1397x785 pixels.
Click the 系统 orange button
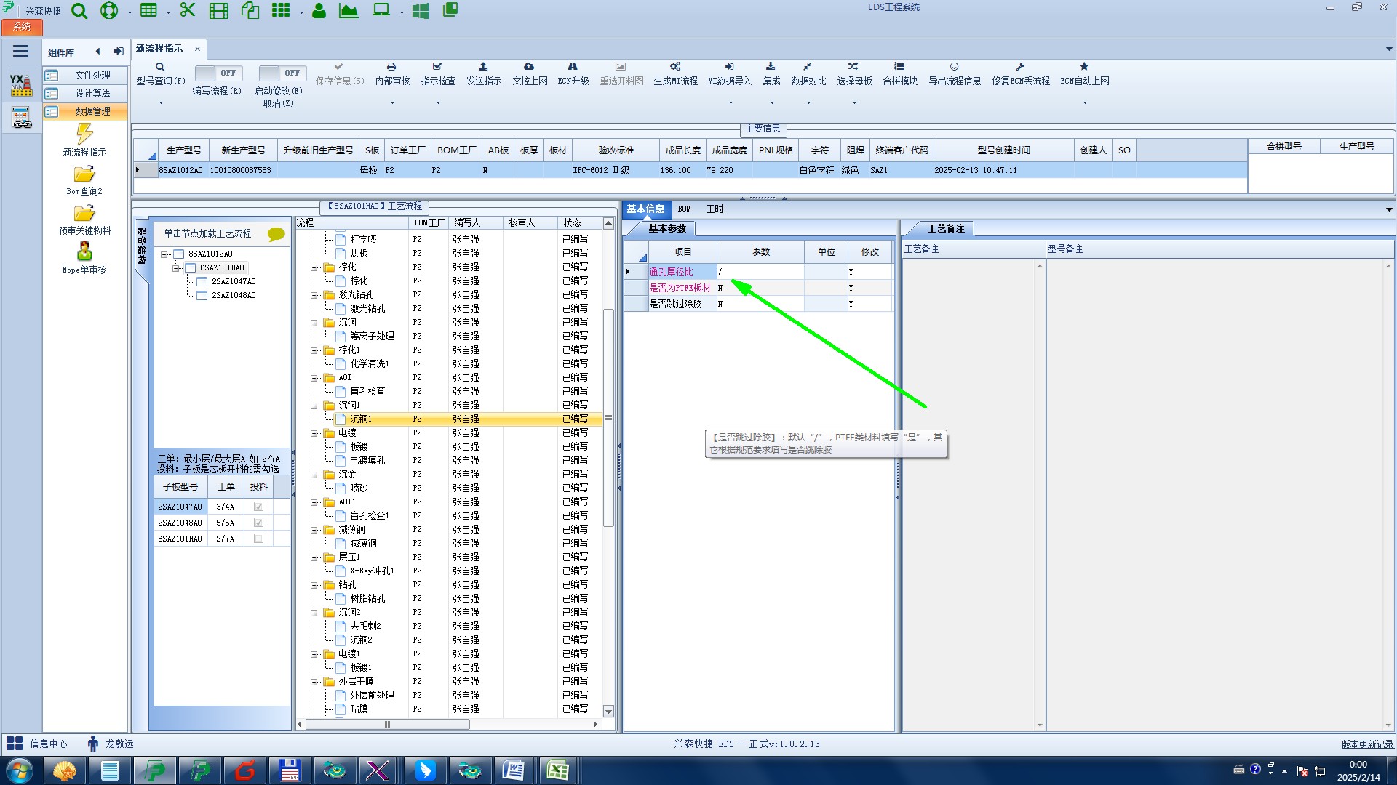[x=22, y=27]
